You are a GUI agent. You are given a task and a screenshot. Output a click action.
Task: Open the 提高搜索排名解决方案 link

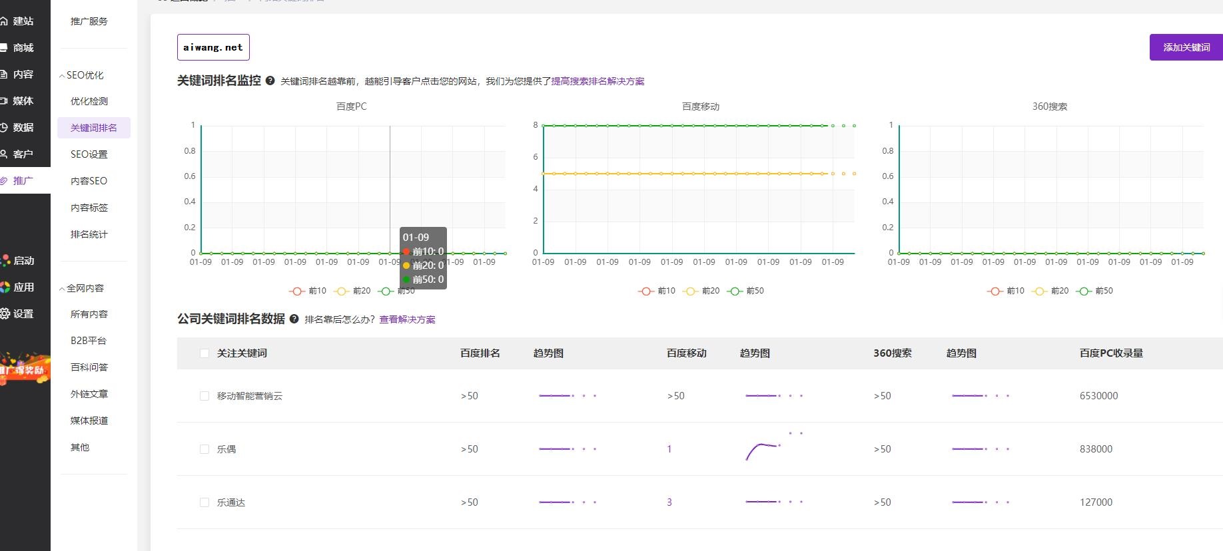(598, 81)
